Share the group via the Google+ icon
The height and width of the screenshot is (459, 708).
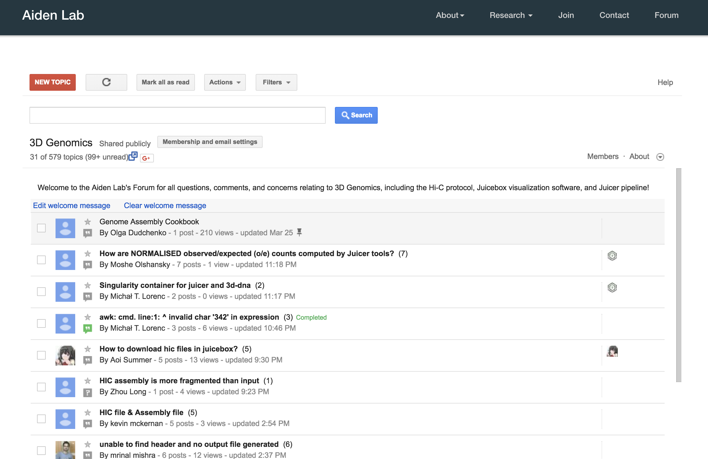pos(146,158)
